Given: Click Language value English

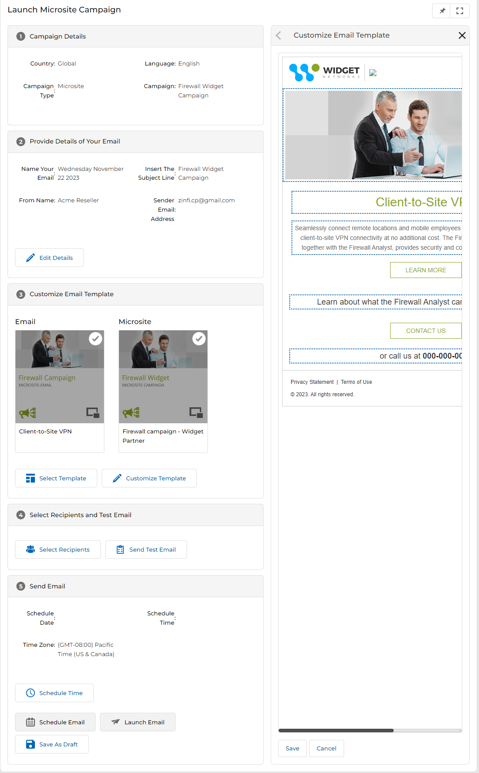Looking at the screenshot, I should coord(189,63).
